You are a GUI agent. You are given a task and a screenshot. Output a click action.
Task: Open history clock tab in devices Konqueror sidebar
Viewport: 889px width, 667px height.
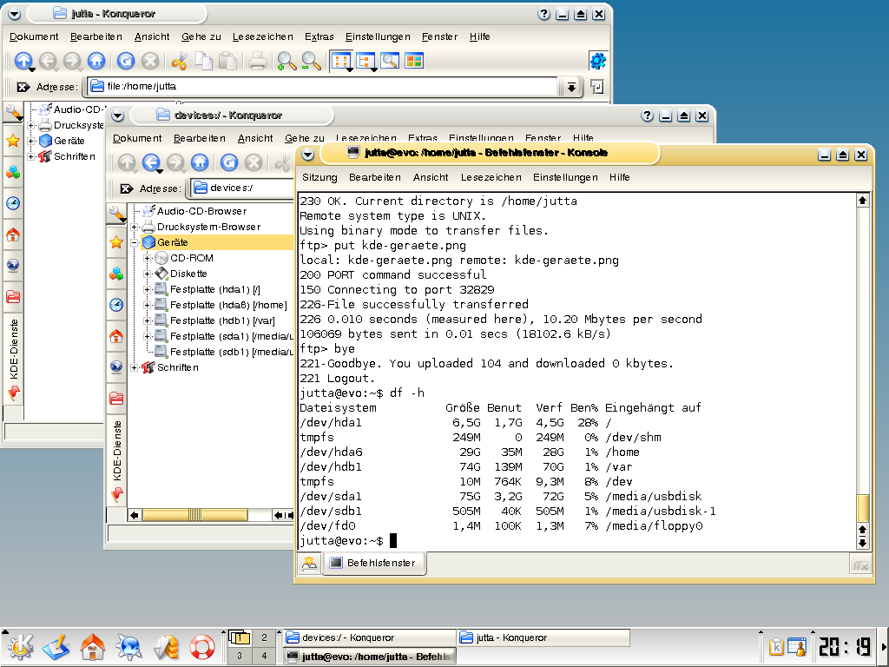(x=116, y=305)
